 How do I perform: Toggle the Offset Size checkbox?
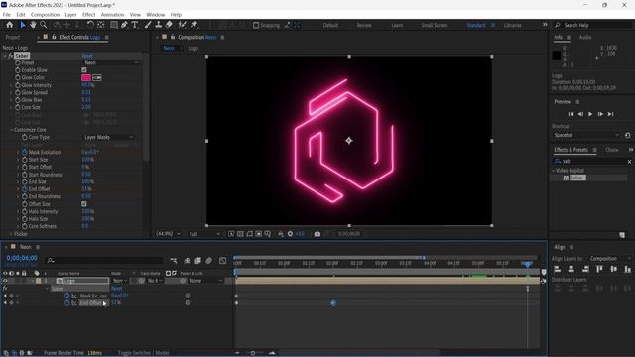click(x=84, y=204)
